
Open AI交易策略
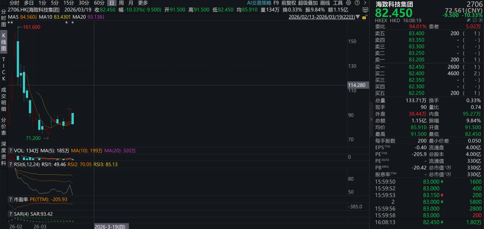pos(259,3)
